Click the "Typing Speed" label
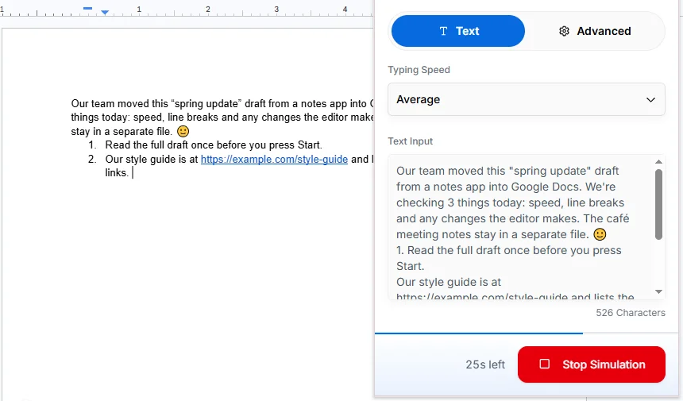This screenshot has width=683, height=401. [x=419, y=70]
